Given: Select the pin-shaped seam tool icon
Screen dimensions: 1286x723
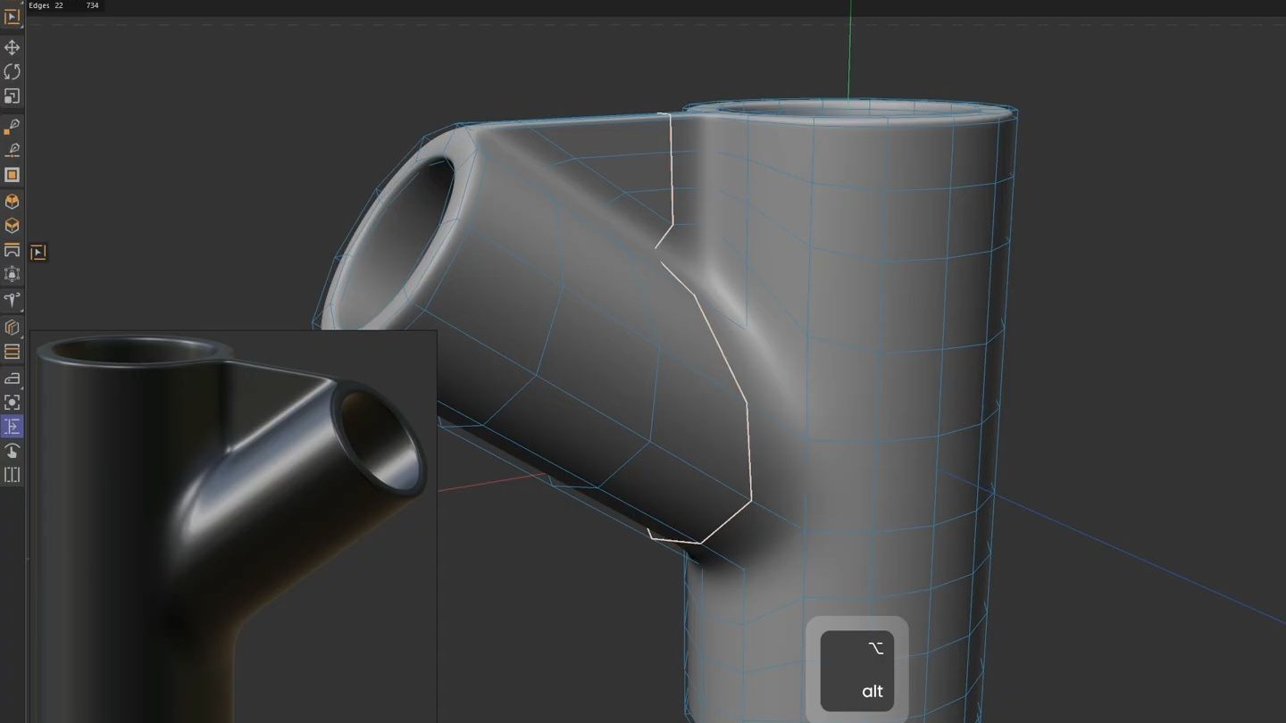Looking at the screenshot, I should (x=13, y=300).
